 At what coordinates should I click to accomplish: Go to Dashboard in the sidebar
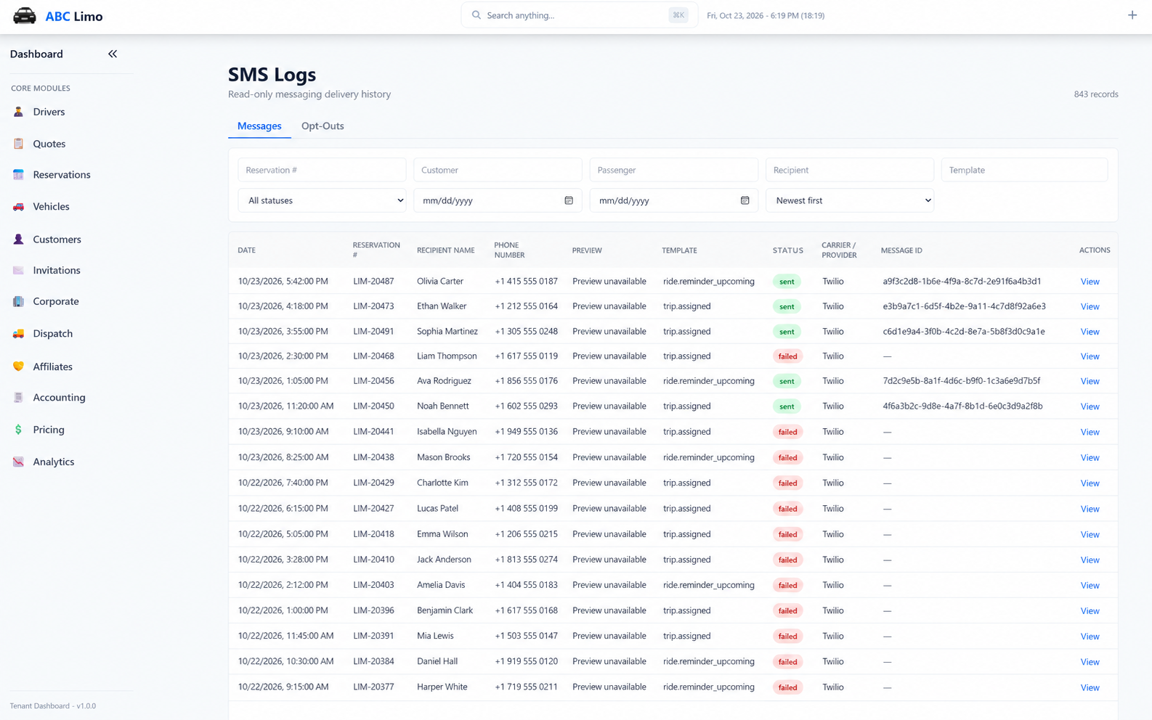36,54
